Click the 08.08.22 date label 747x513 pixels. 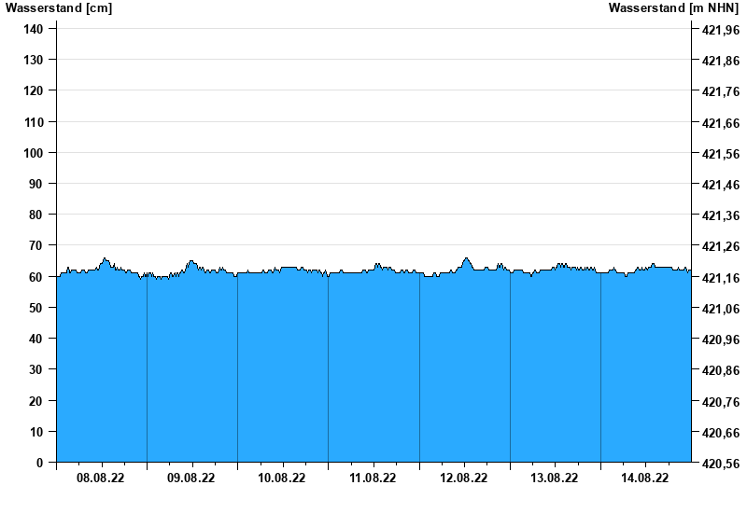pos(101,478)
